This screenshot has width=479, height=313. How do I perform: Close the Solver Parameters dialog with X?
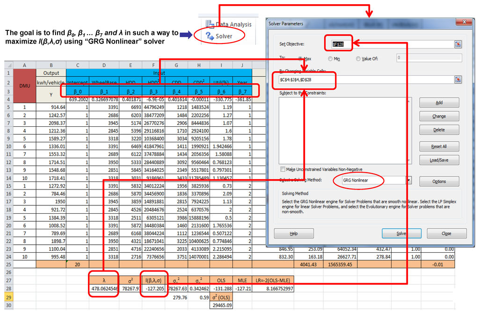click(x=464, y=23)
